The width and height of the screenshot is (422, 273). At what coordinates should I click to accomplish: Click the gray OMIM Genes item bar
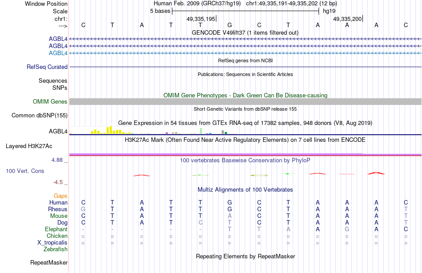tap(246, 102)
